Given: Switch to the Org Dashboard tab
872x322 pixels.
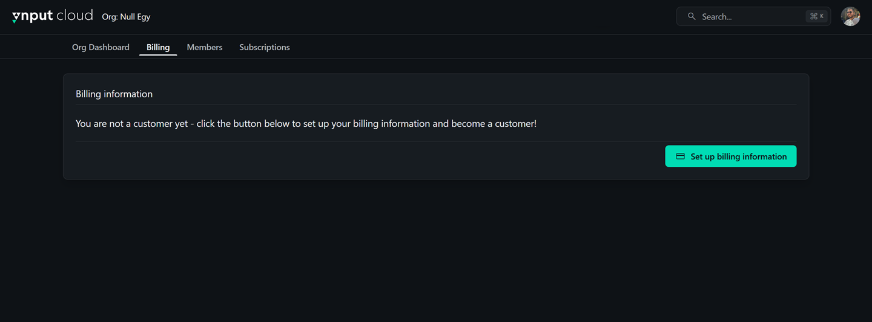Looking at the screenshot, I should pos(101,47).
